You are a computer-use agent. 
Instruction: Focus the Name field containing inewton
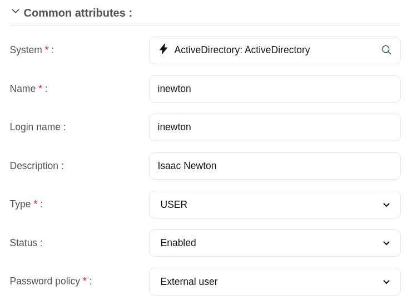(275, 89)
